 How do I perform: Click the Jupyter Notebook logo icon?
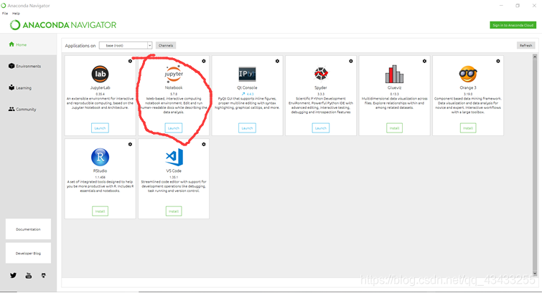[x=174, y=74]
